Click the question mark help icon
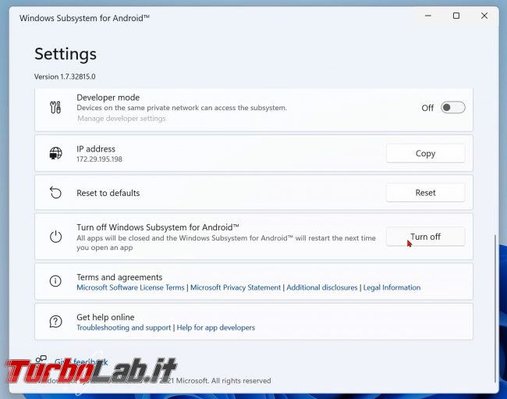 coord(55,322)
